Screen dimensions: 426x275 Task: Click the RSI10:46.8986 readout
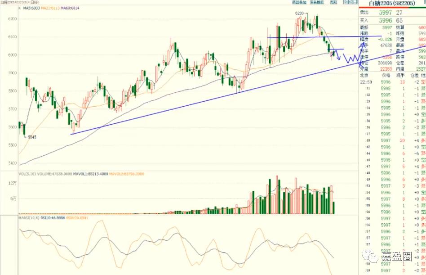point(53,218)
